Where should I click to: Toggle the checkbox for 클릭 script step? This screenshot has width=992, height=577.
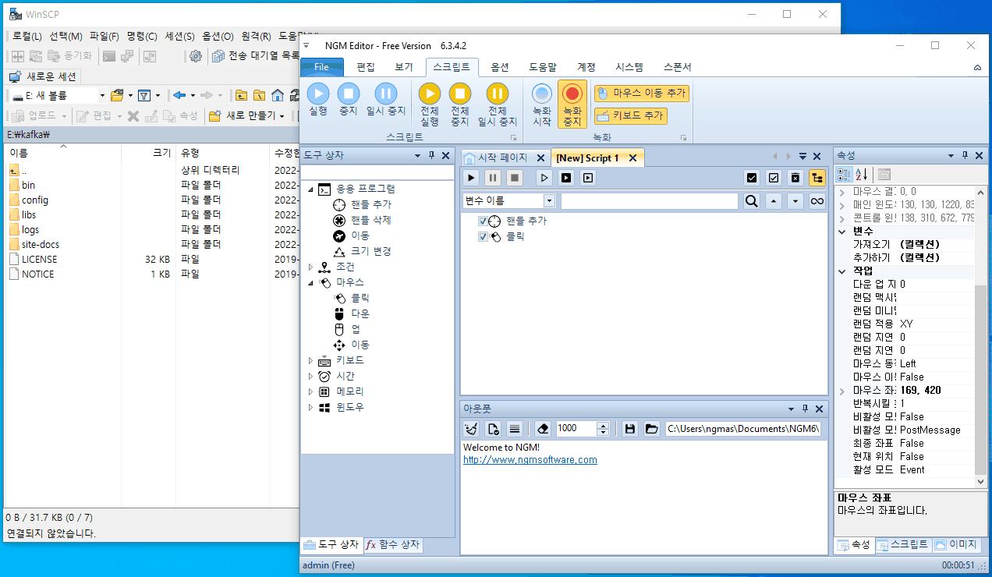(484, 236)
